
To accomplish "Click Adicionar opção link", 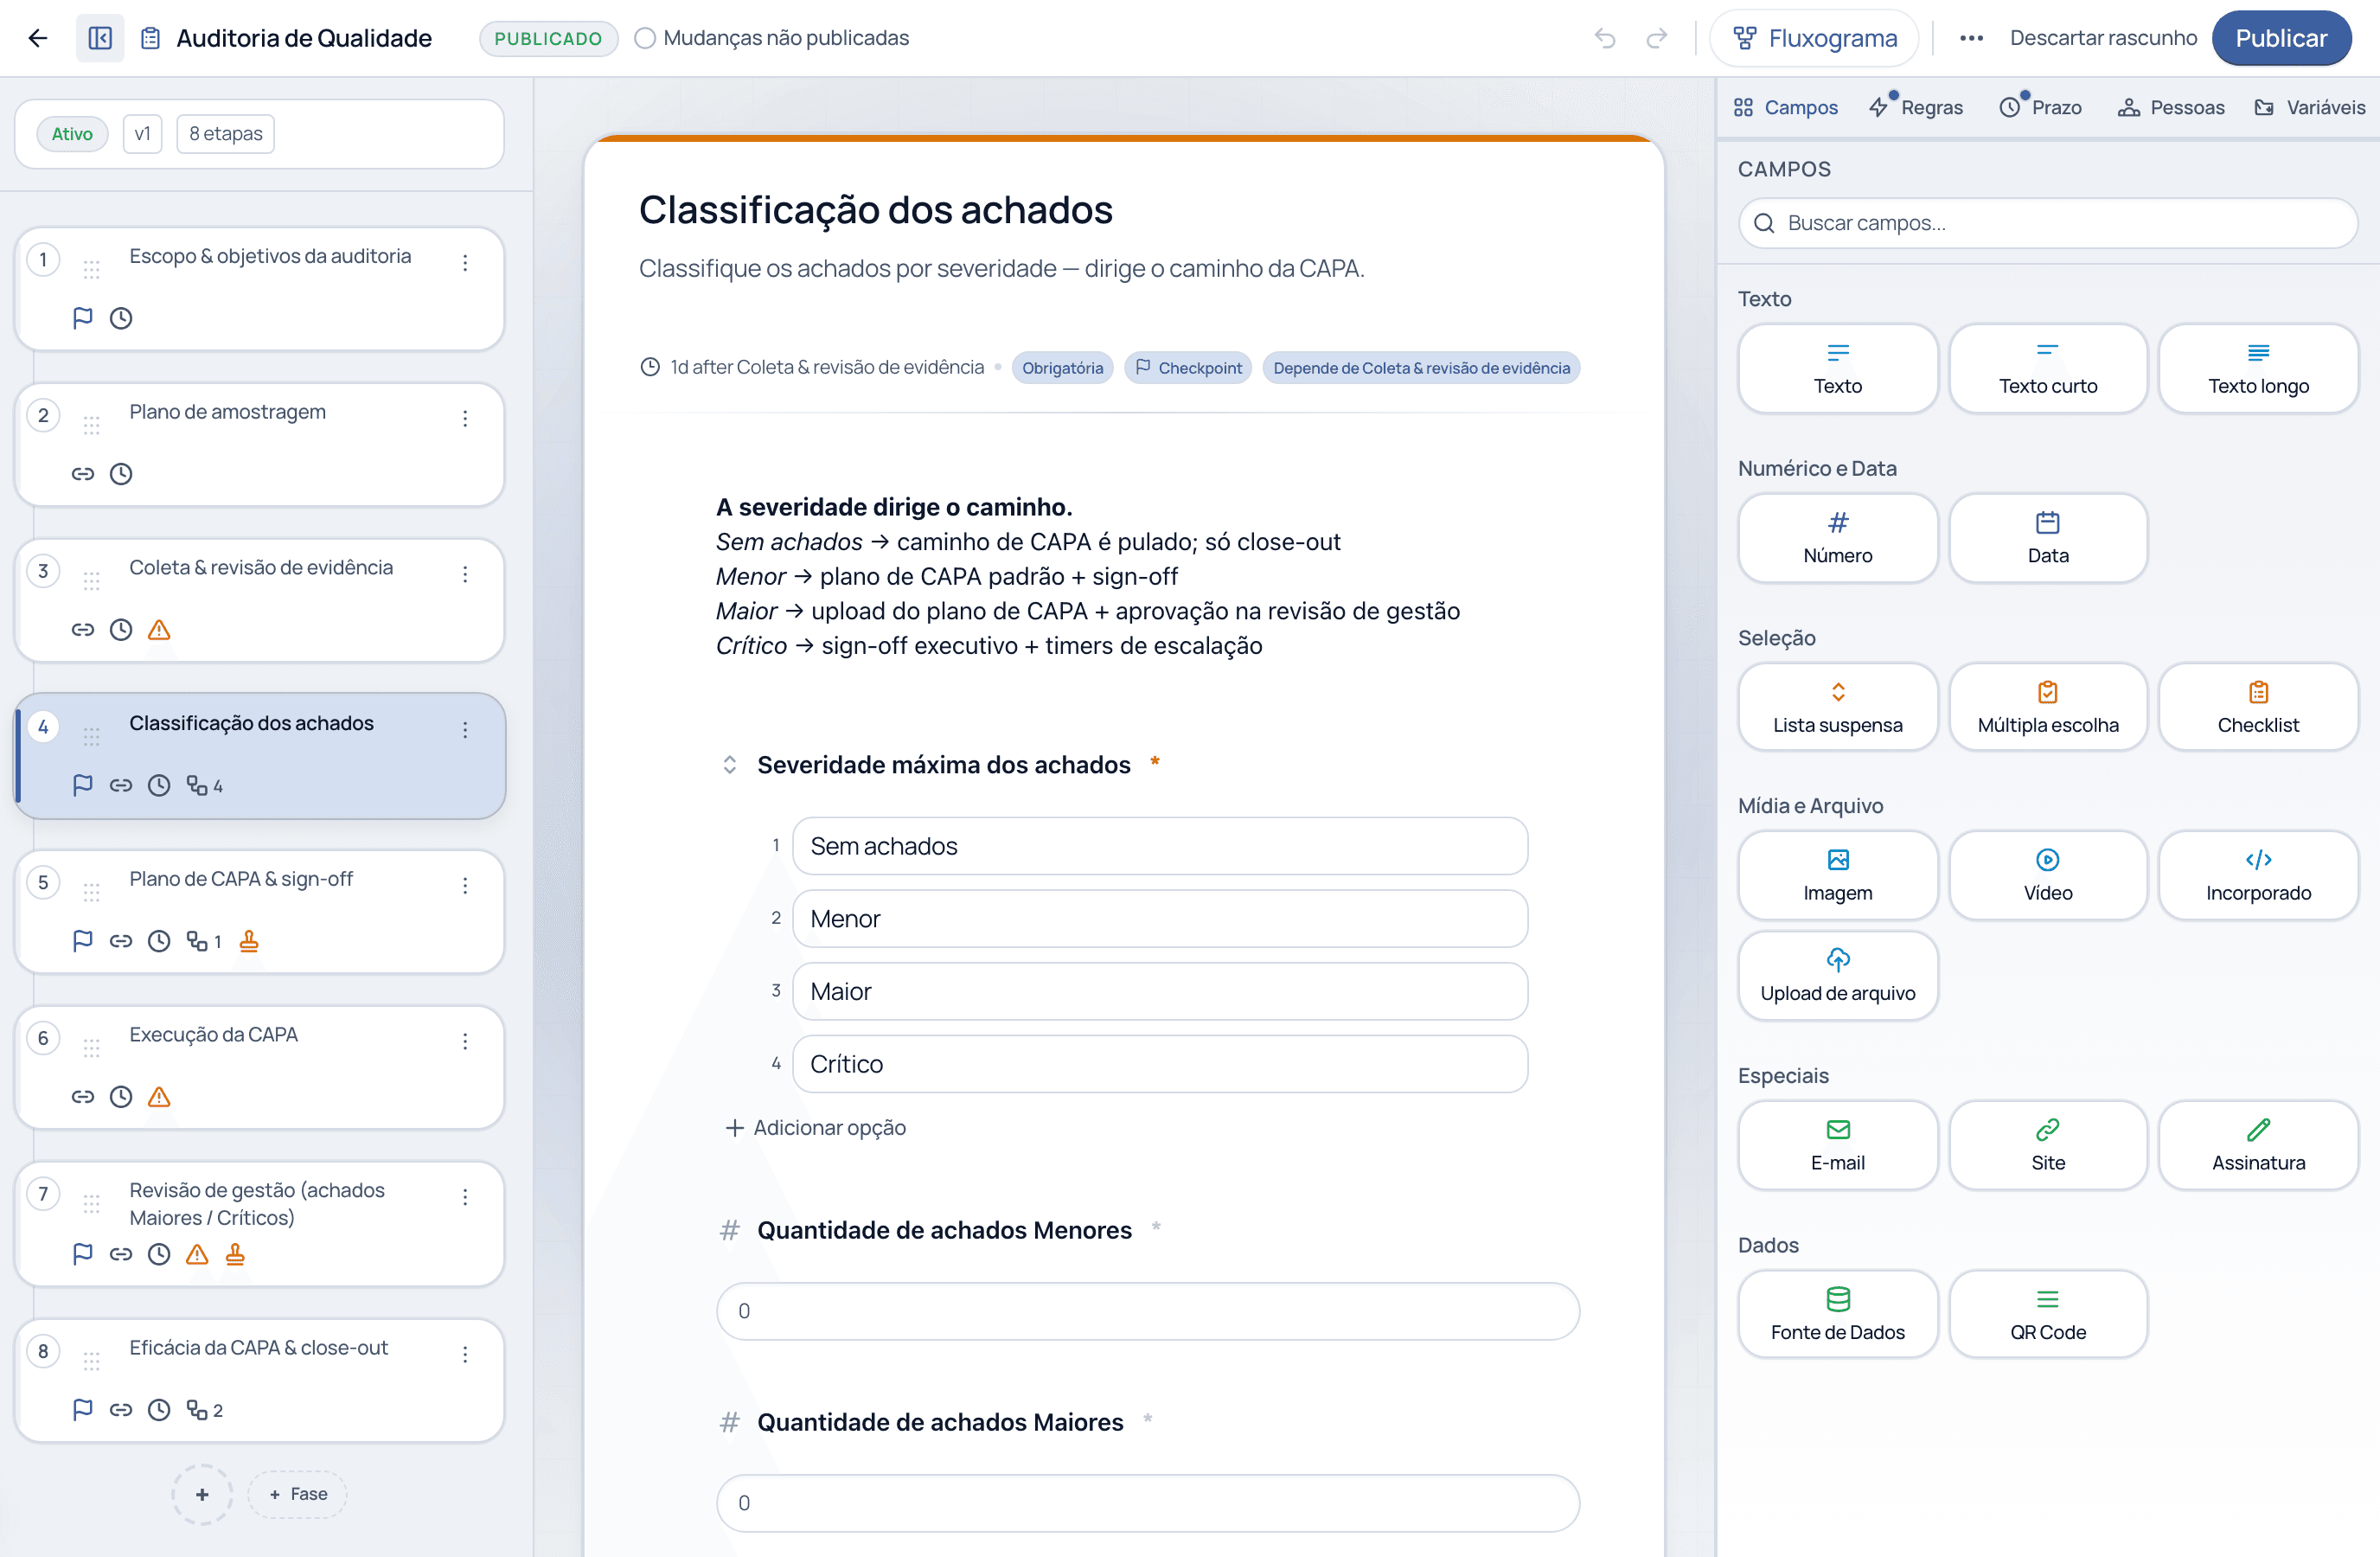I will pyautogui.click(x=815, y=1128).
